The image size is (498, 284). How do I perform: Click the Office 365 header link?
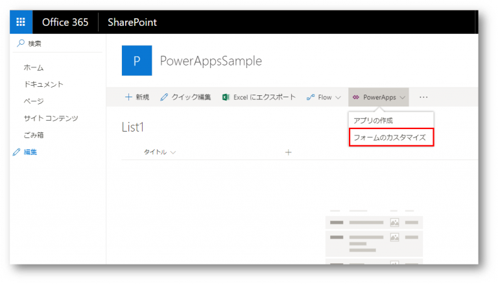tap(65, 22)
